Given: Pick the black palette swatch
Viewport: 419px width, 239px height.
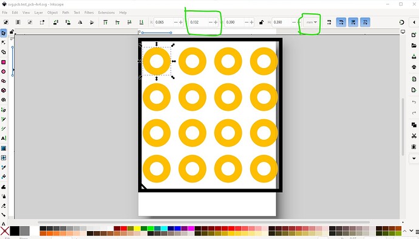Looking at the screenshot, I should [x=15, y=231].
